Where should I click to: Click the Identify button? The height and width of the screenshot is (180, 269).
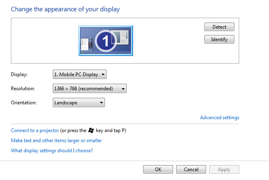[x=219, y=39]
